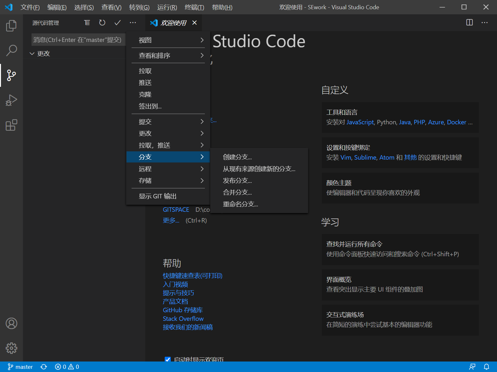Select 从现有来源创建新的分支... option
497x372 pixels.
tap(259, 169)
